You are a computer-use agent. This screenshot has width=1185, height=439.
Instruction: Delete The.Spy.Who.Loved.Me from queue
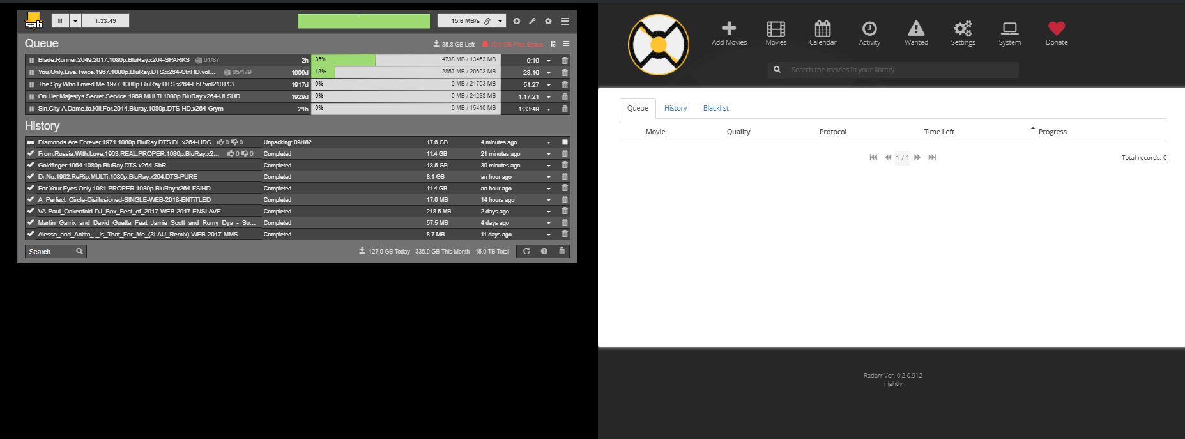point(565,84)
